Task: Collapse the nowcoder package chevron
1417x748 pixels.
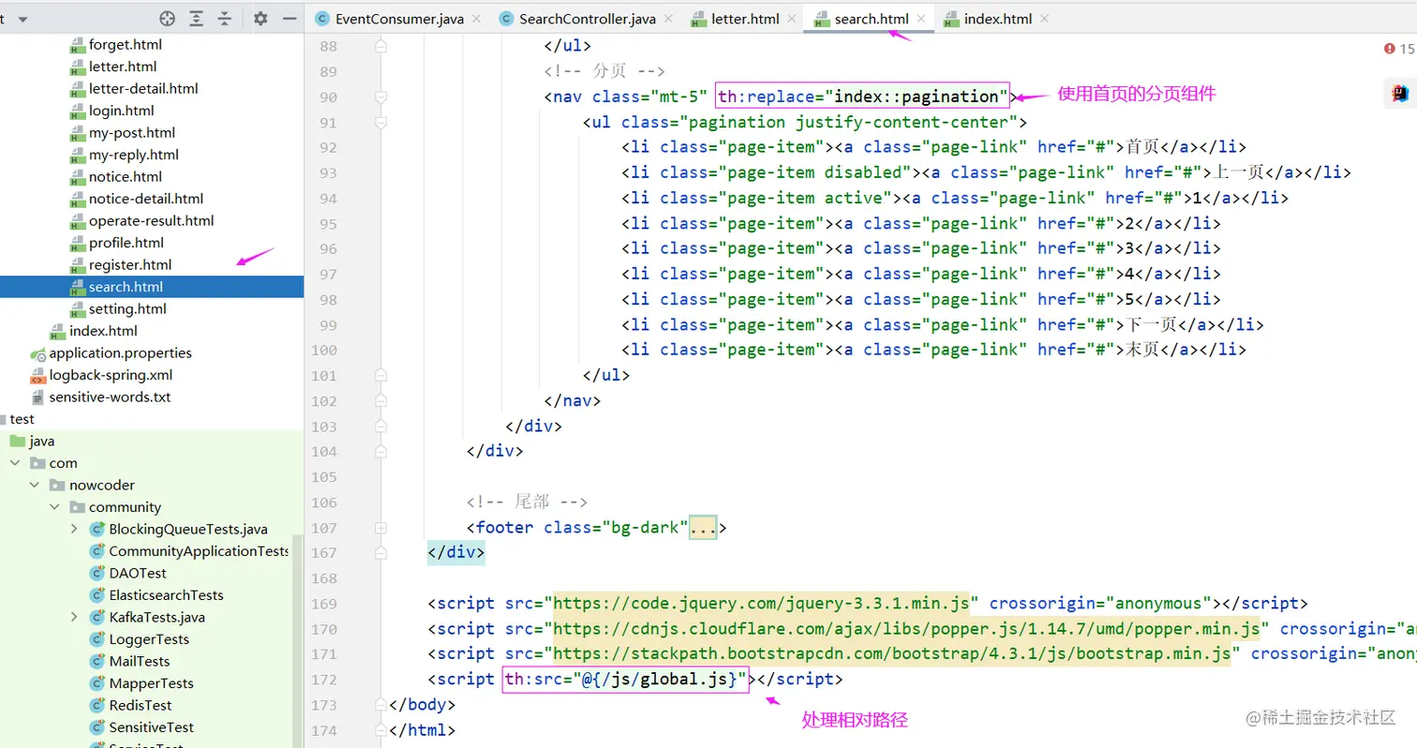Action: pos(35,485)
